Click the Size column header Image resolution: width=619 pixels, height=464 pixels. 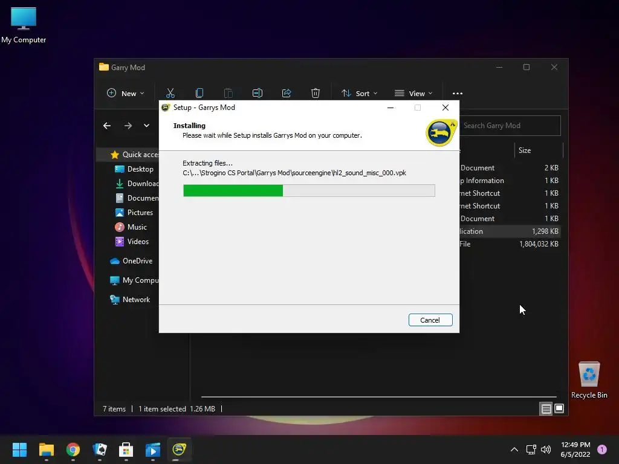539,150
